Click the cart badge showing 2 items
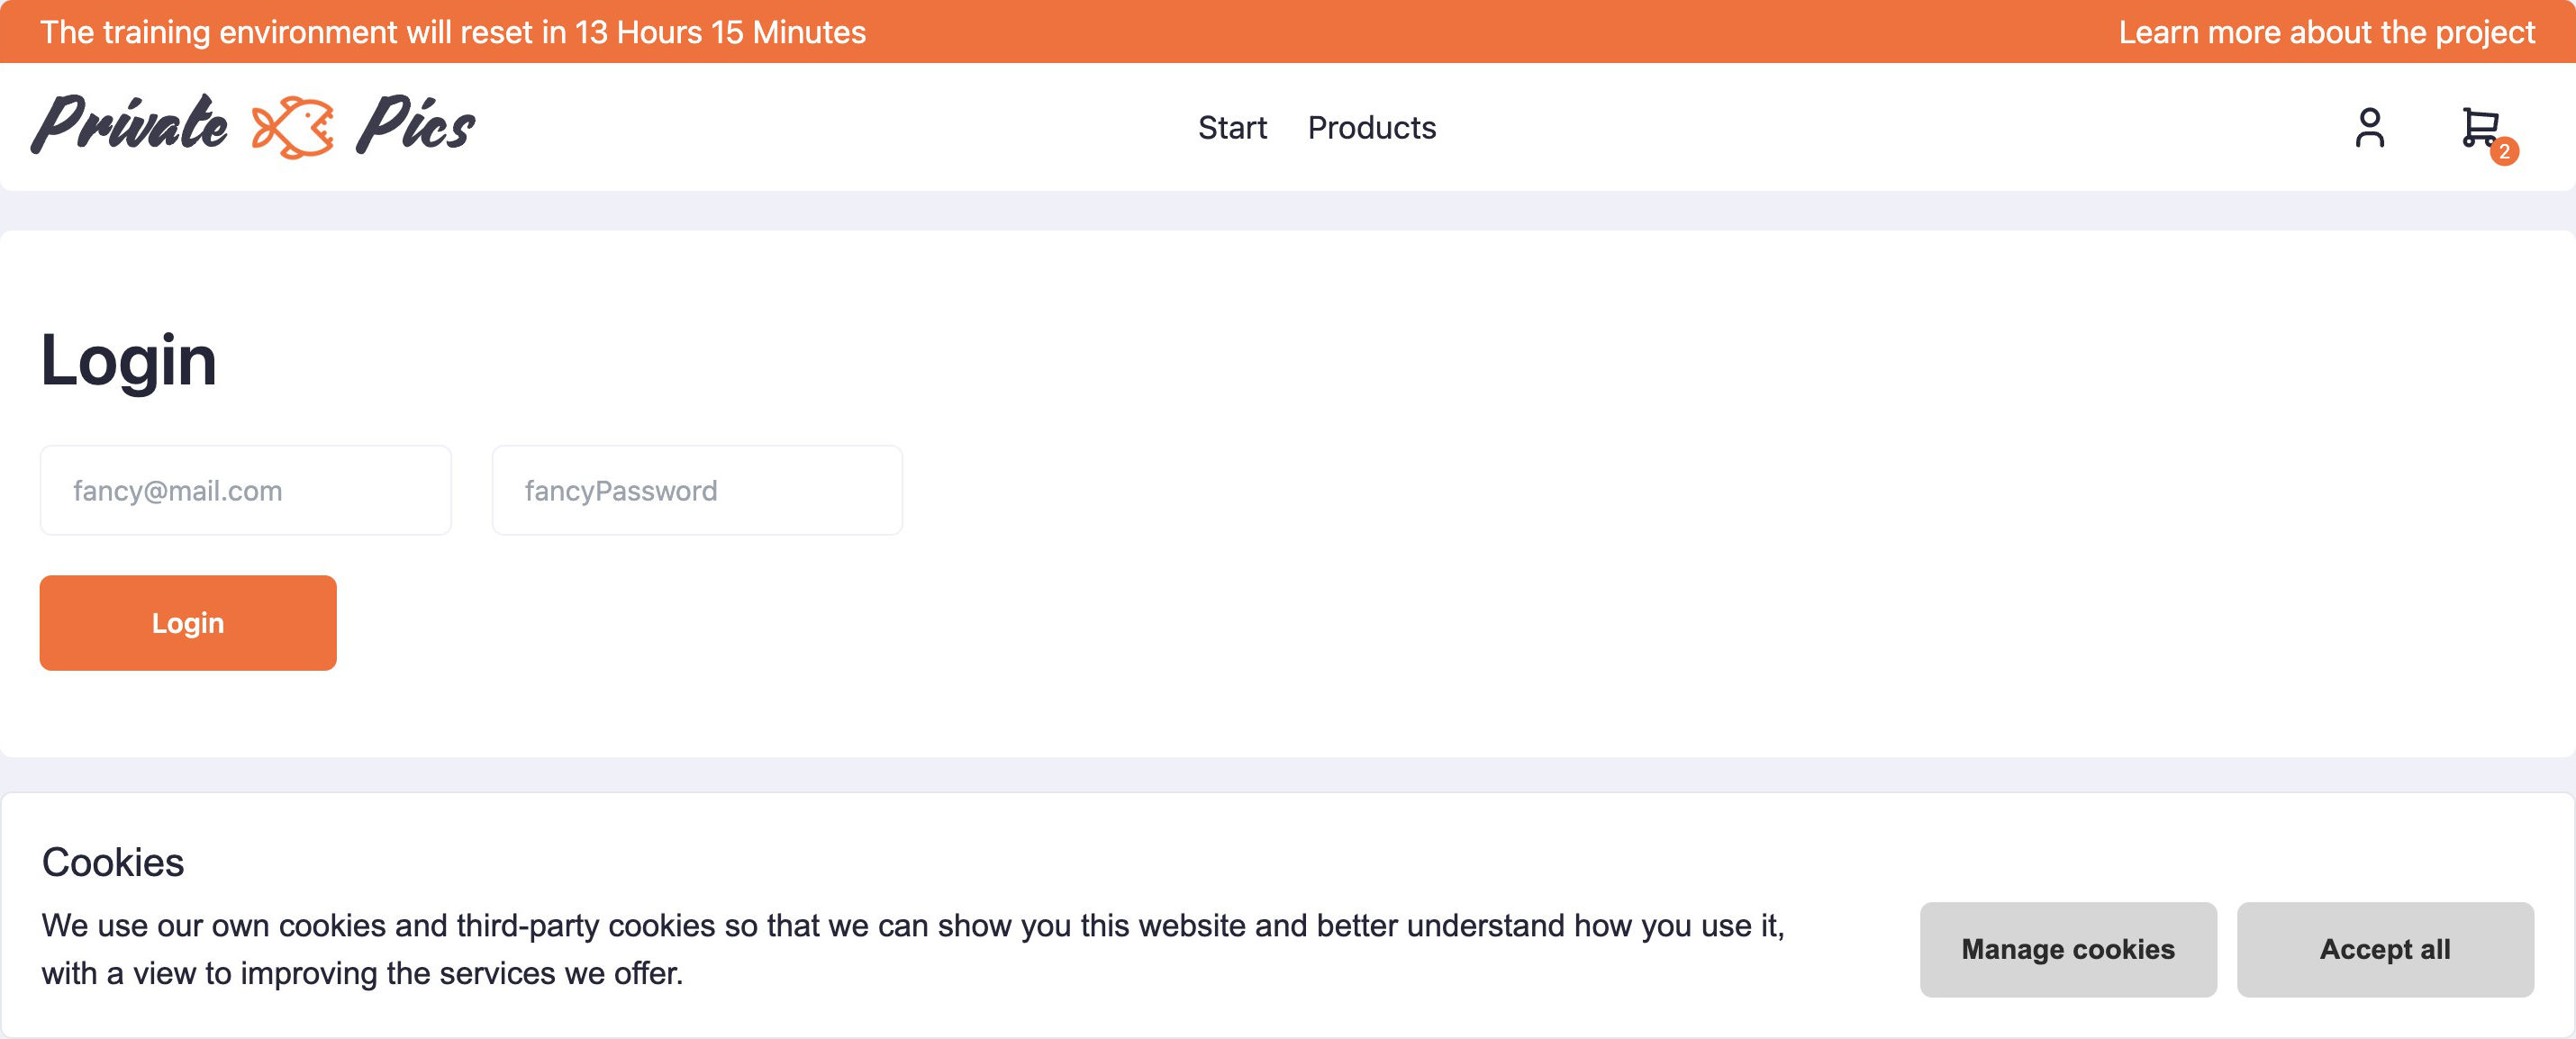Viewport: 2576px width, 1039px height. click(x=2505, y=154)
